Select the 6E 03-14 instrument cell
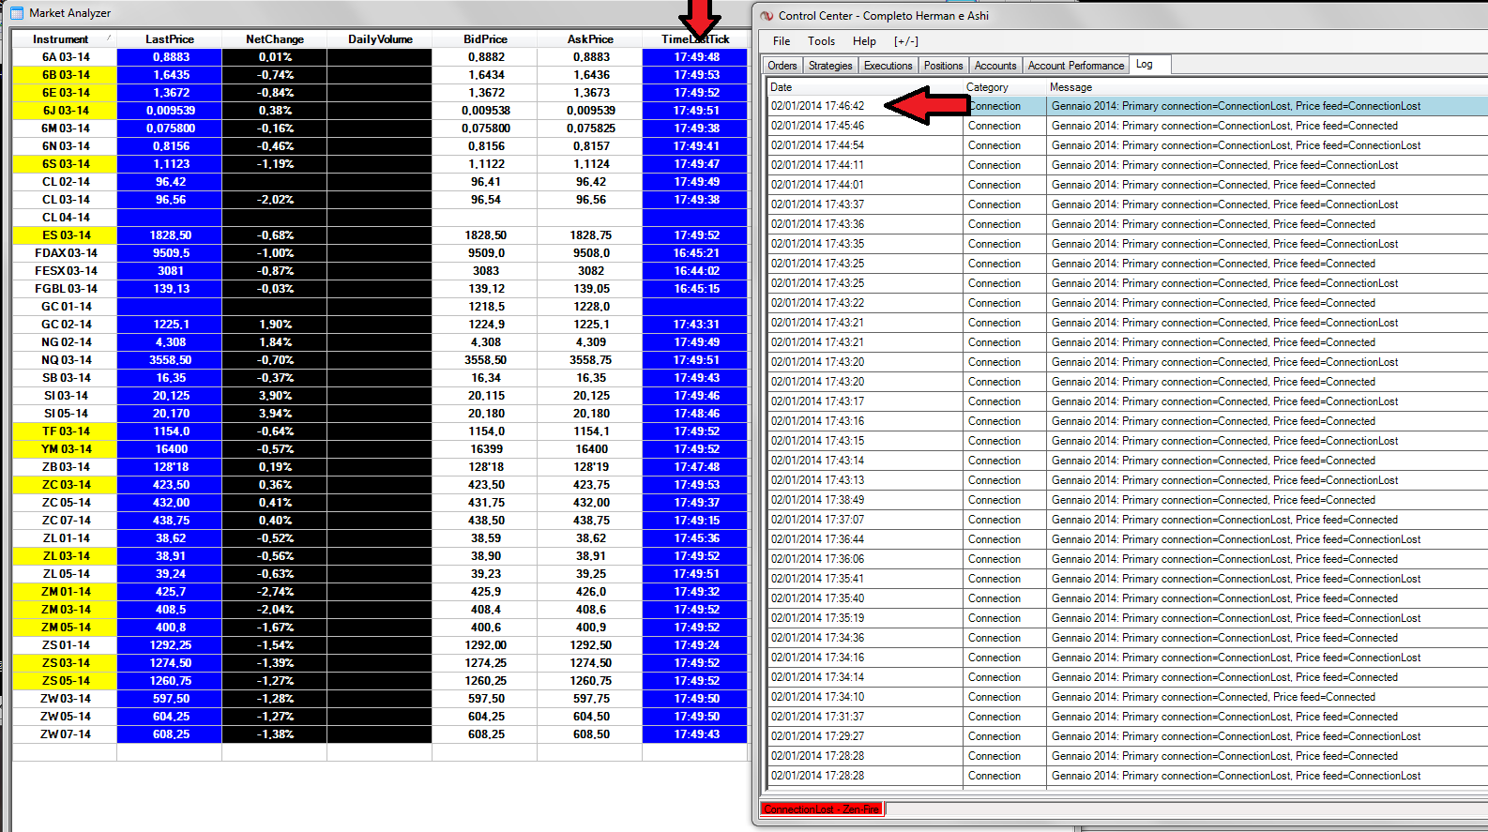 65,93
